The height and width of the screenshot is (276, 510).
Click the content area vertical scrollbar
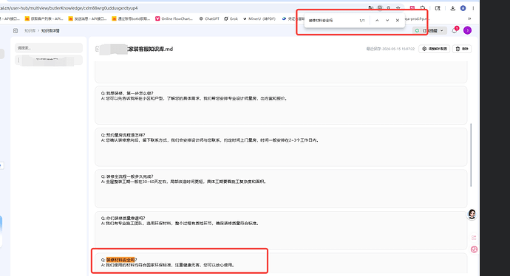pos(471,154)
